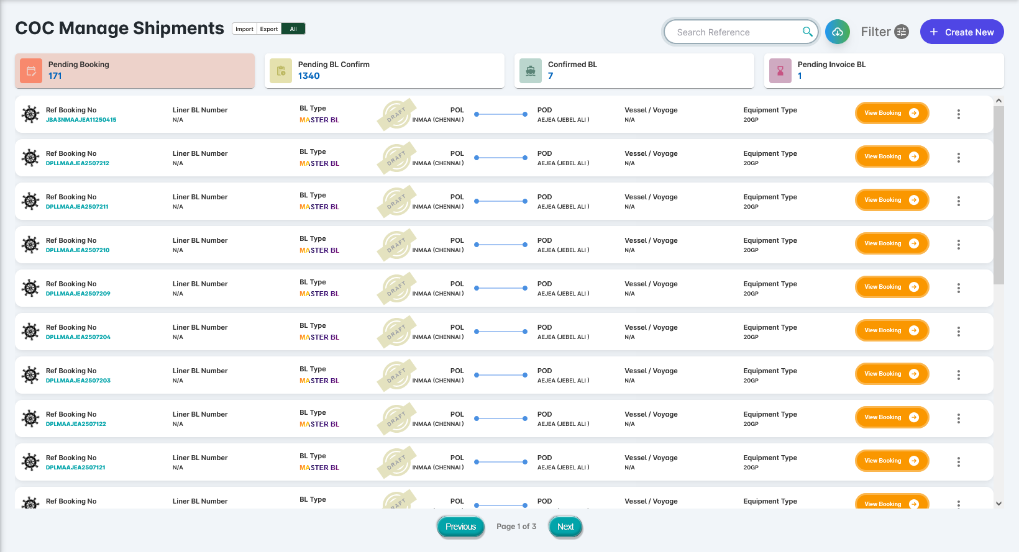Image resolution: width=1019 pixels, height=552 pixels.
Task: Open the Pending BL Confirm tab
Action: click(384, 71)
